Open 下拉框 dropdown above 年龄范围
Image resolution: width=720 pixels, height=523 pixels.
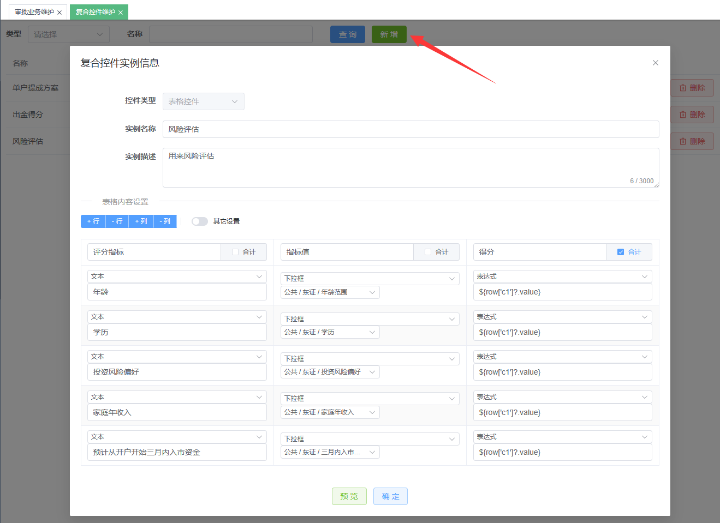[370, 278]
